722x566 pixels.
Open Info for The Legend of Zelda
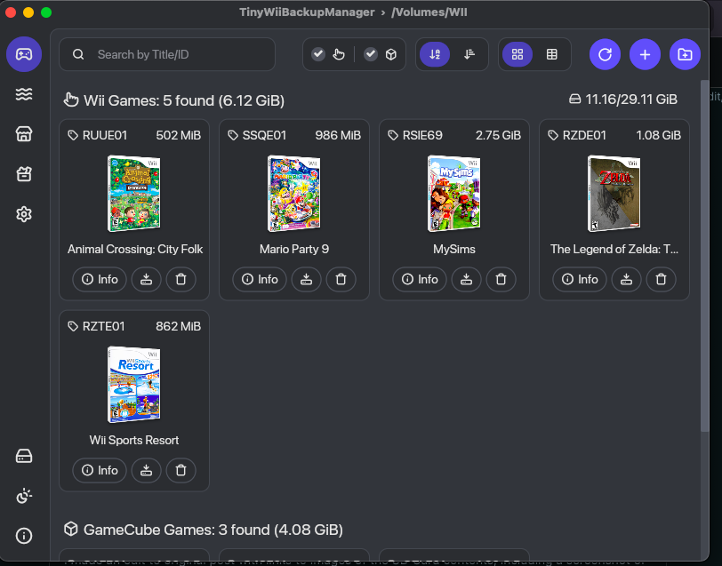pyautogui.click(x=580, y=279)
